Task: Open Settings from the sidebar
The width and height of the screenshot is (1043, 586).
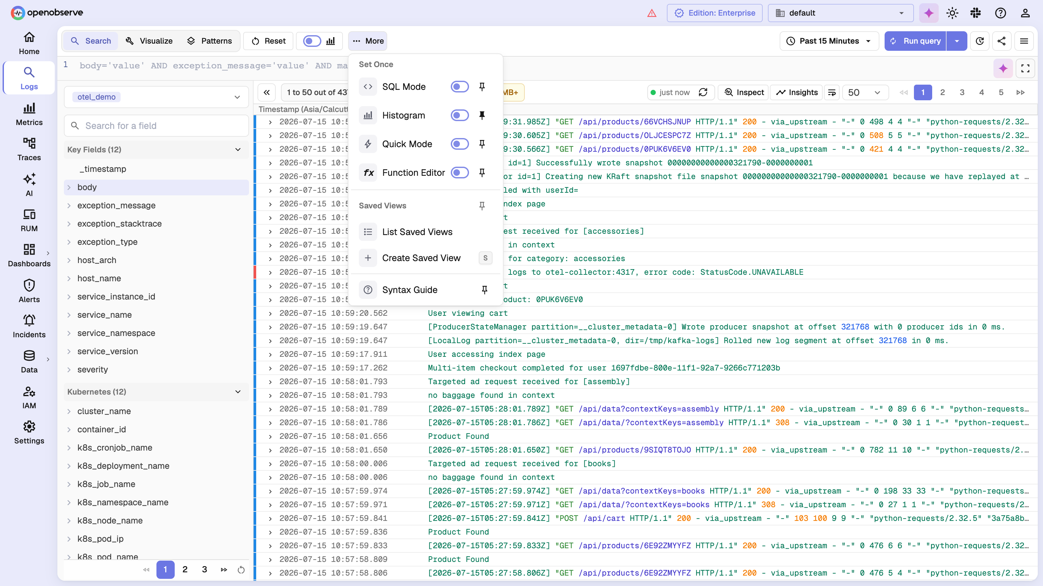Action: point(29,432)
